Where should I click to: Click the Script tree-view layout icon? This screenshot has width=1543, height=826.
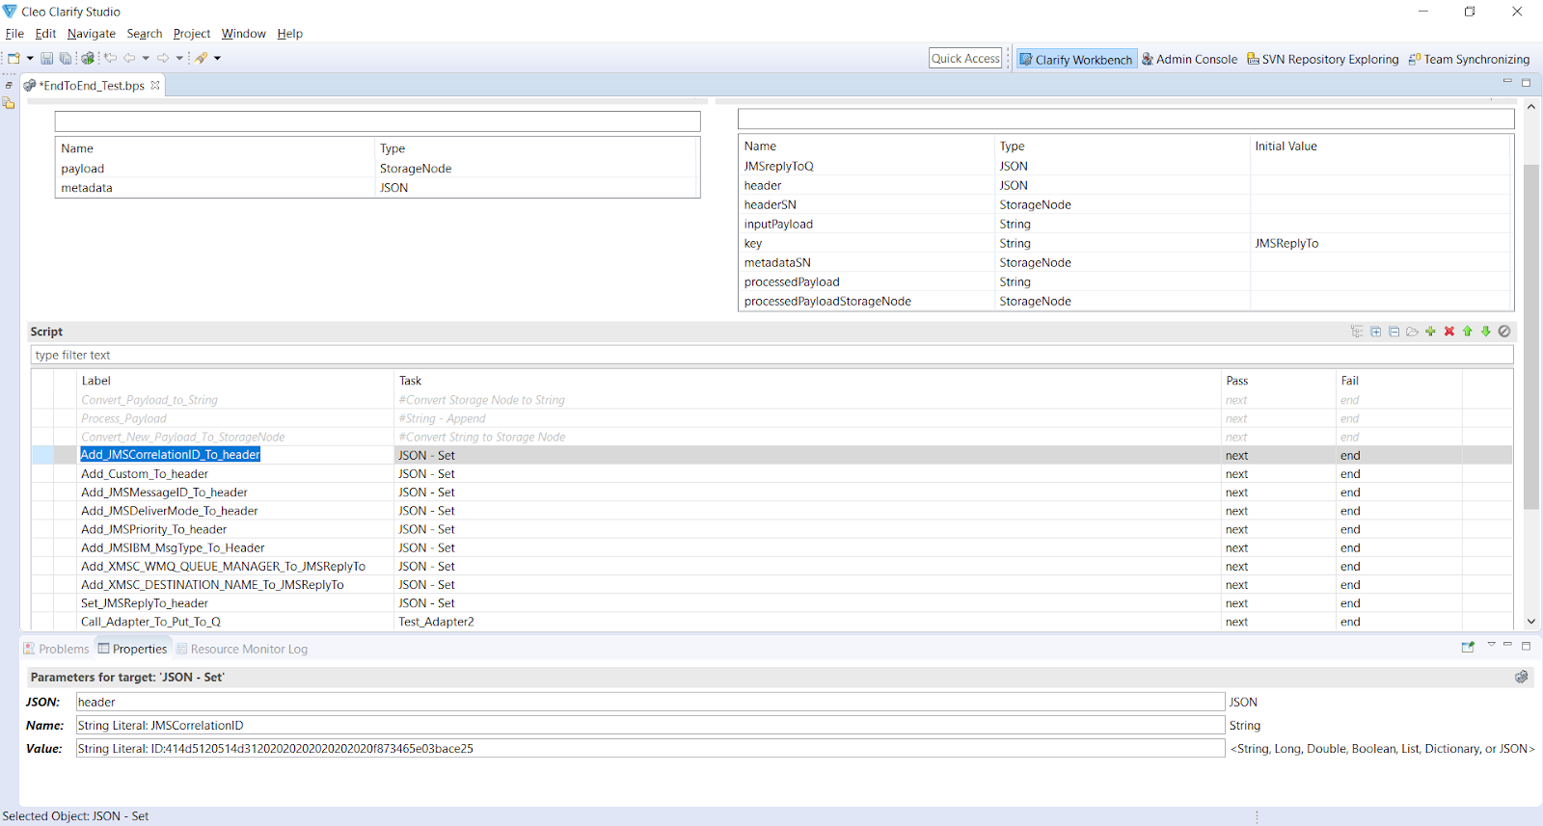[x=1357, y=332]
